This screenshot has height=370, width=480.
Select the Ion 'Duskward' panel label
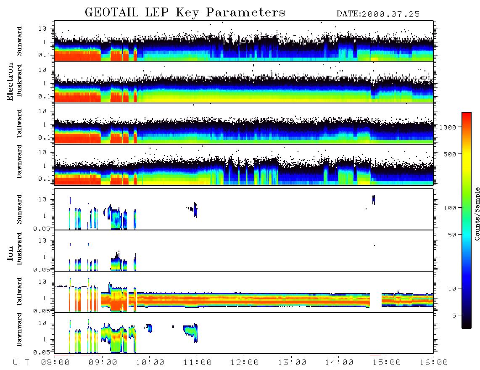coord(19,249)
